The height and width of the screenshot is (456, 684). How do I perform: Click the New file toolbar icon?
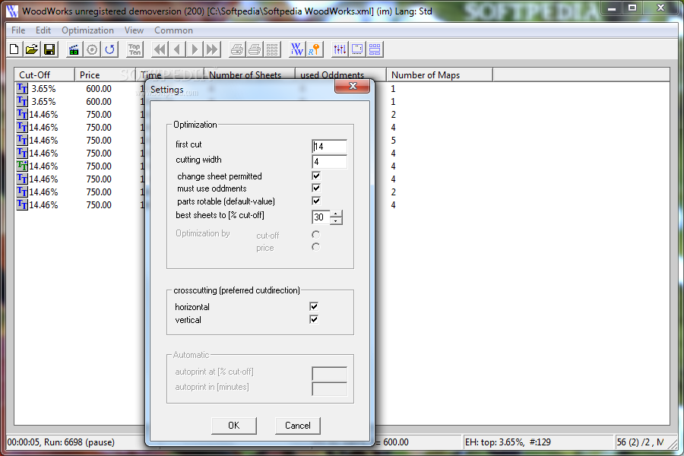14,49
